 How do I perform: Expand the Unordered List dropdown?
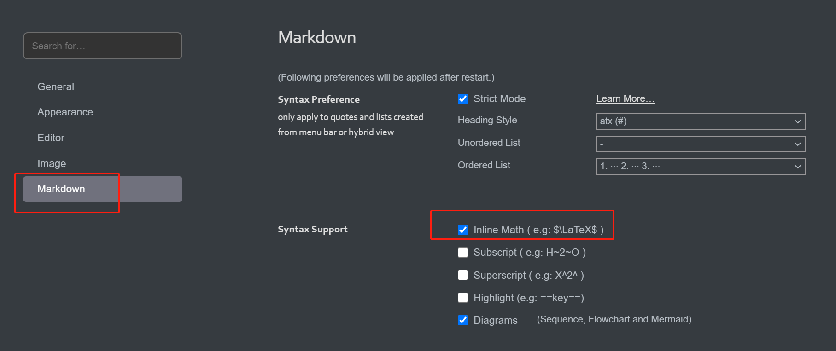(x=700, y=144)
